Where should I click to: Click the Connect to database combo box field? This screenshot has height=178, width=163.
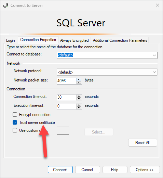point(107,55)
